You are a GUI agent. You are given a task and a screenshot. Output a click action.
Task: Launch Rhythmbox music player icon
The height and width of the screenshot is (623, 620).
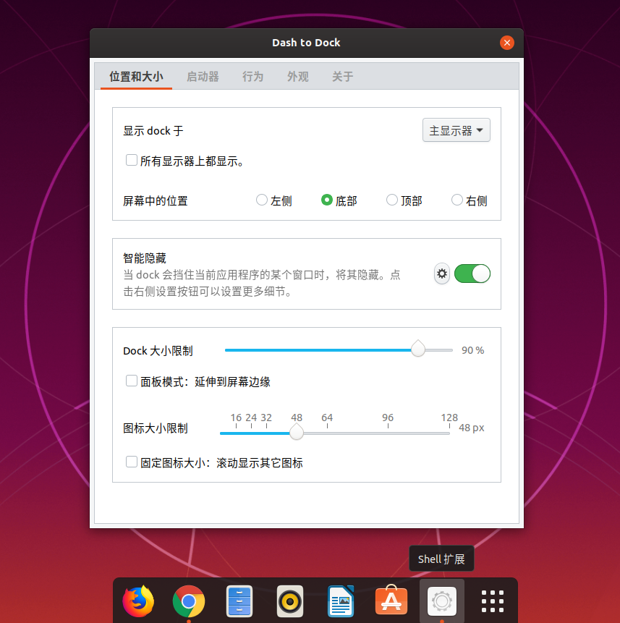click(x=290, y=601)
